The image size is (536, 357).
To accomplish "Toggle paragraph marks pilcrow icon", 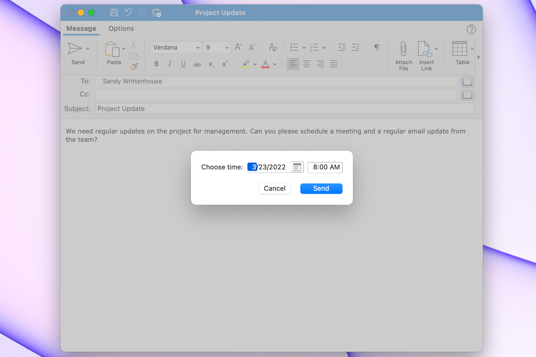I will point(377,47).
